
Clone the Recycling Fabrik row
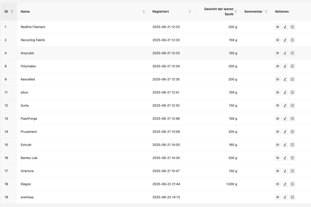pos(292,40)
